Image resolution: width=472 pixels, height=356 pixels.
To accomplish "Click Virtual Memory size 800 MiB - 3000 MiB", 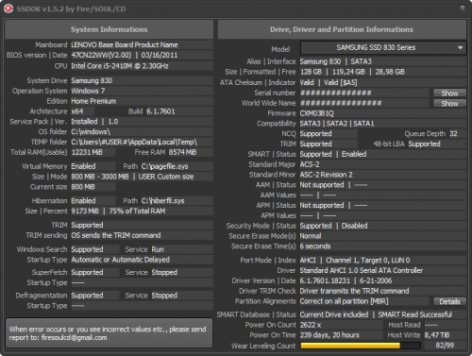I will 100,177.
